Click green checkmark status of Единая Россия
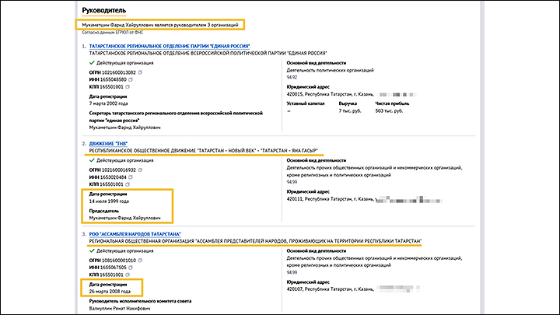Screen dimensions: 560x315 click(x=93, y=61)
